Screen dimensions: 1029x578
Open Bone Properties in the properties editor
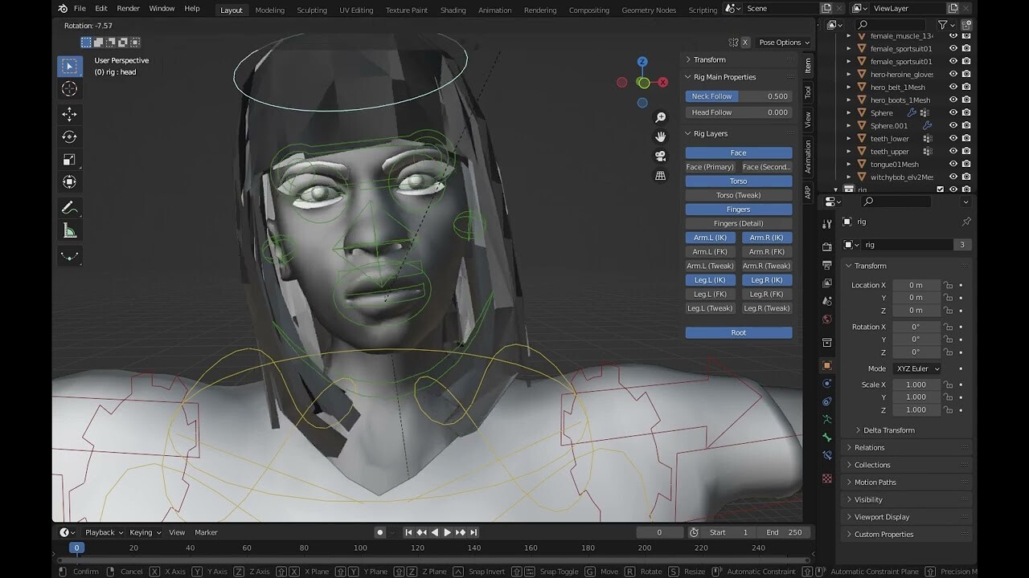(826, 437)
